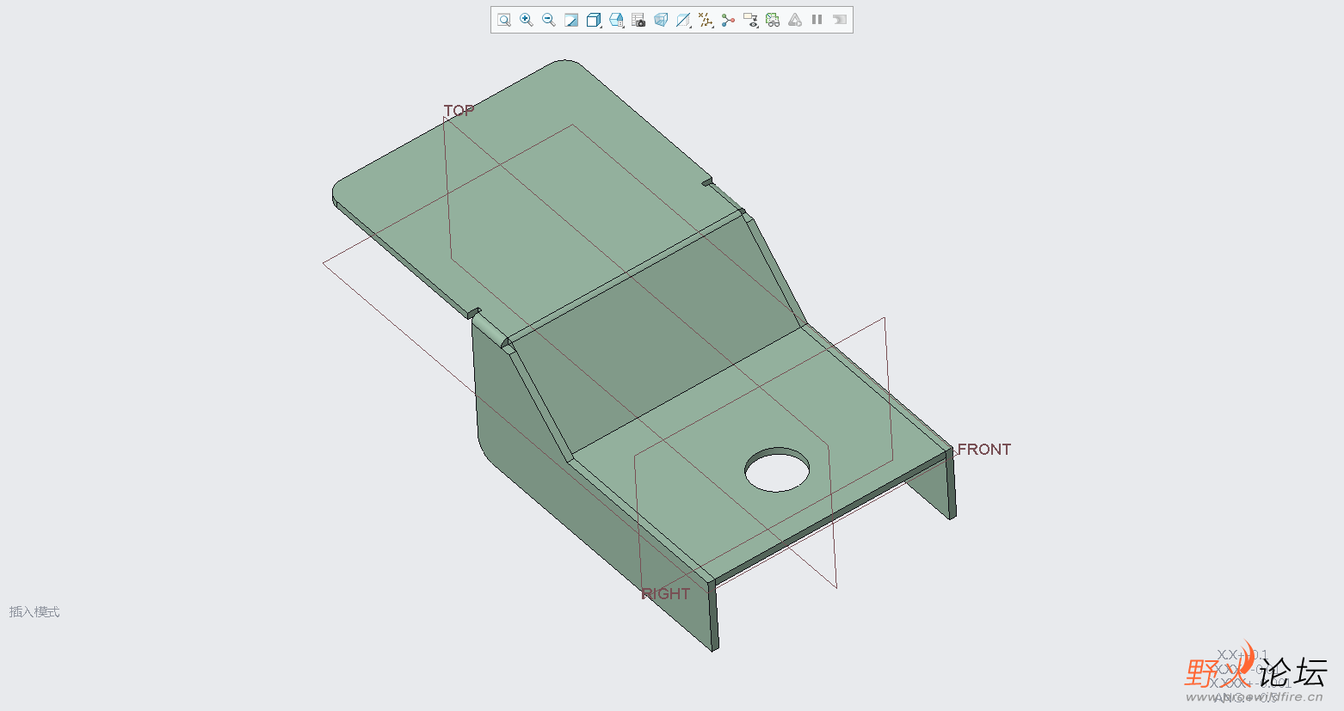
Task: Open the Saved Orientations dropdown
Action: click(x=616, y=20)
